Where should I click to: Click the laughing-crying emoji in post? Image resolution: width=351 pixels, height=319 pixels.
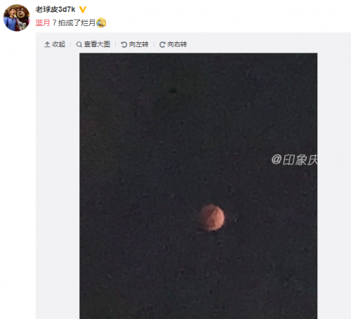pos(101,22)
